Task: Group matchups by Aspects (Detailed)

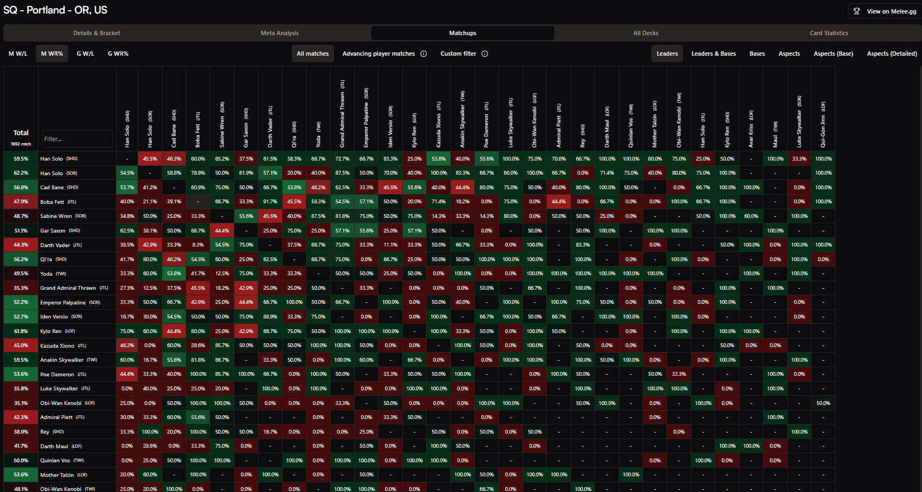Action: (891, 54)
